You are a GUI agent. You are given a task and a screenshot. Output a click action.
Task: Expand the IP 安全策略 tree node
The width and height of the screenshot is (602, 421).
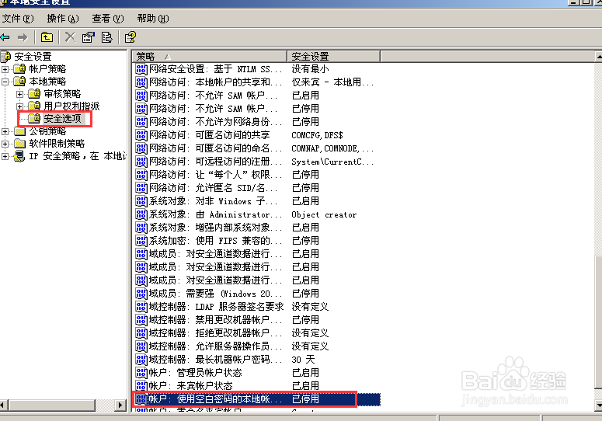coord(5,156)
